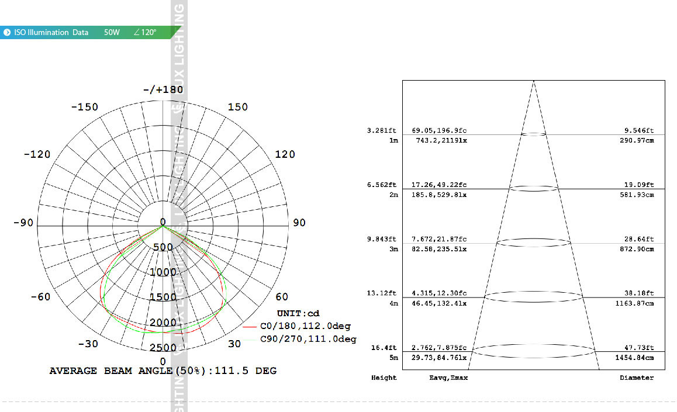Click the 872.90cm diameter value
Image resolution: width=677 pixels, height=412 pixels.
pyautogui.click(x=637, y=250)
